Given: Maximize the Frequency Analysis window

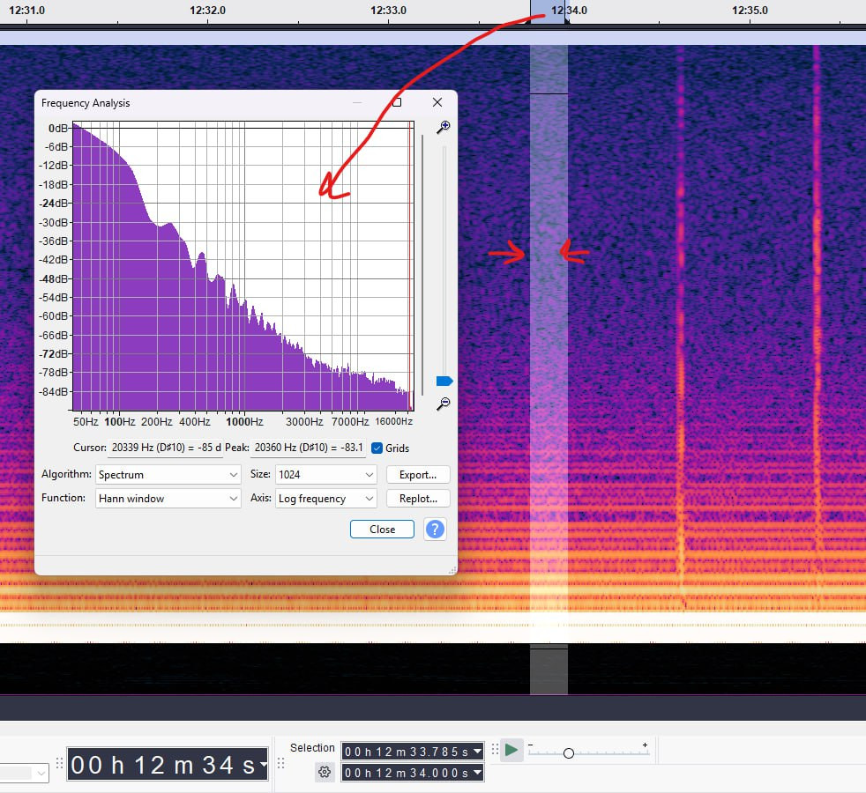Looking at the screenshot, I should (397, 103).
